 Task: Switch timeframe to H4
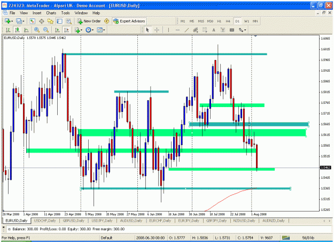[228, 21]
